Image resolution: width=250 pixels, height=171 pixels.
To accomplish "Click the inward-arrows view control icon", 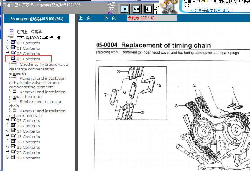I will click(136, 9).
